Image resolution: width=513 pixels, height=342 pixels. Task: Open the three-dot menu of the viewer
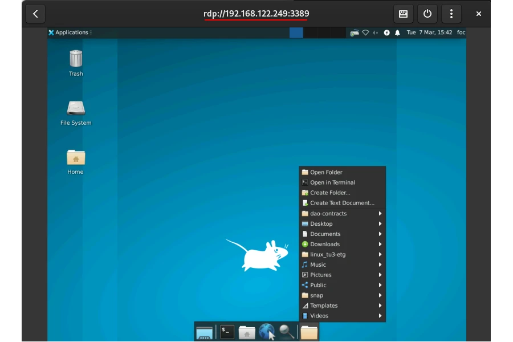pyautogui.click(x=451, y=14)
